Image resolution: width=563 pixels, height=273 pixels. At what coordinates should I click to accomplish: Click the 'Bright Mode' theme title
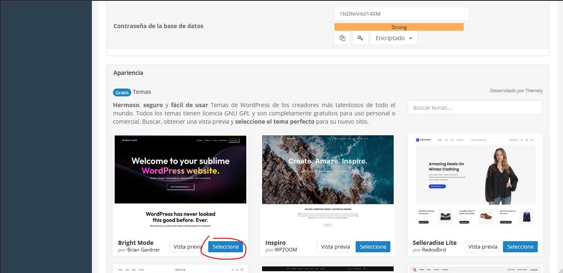click(136, 243)
